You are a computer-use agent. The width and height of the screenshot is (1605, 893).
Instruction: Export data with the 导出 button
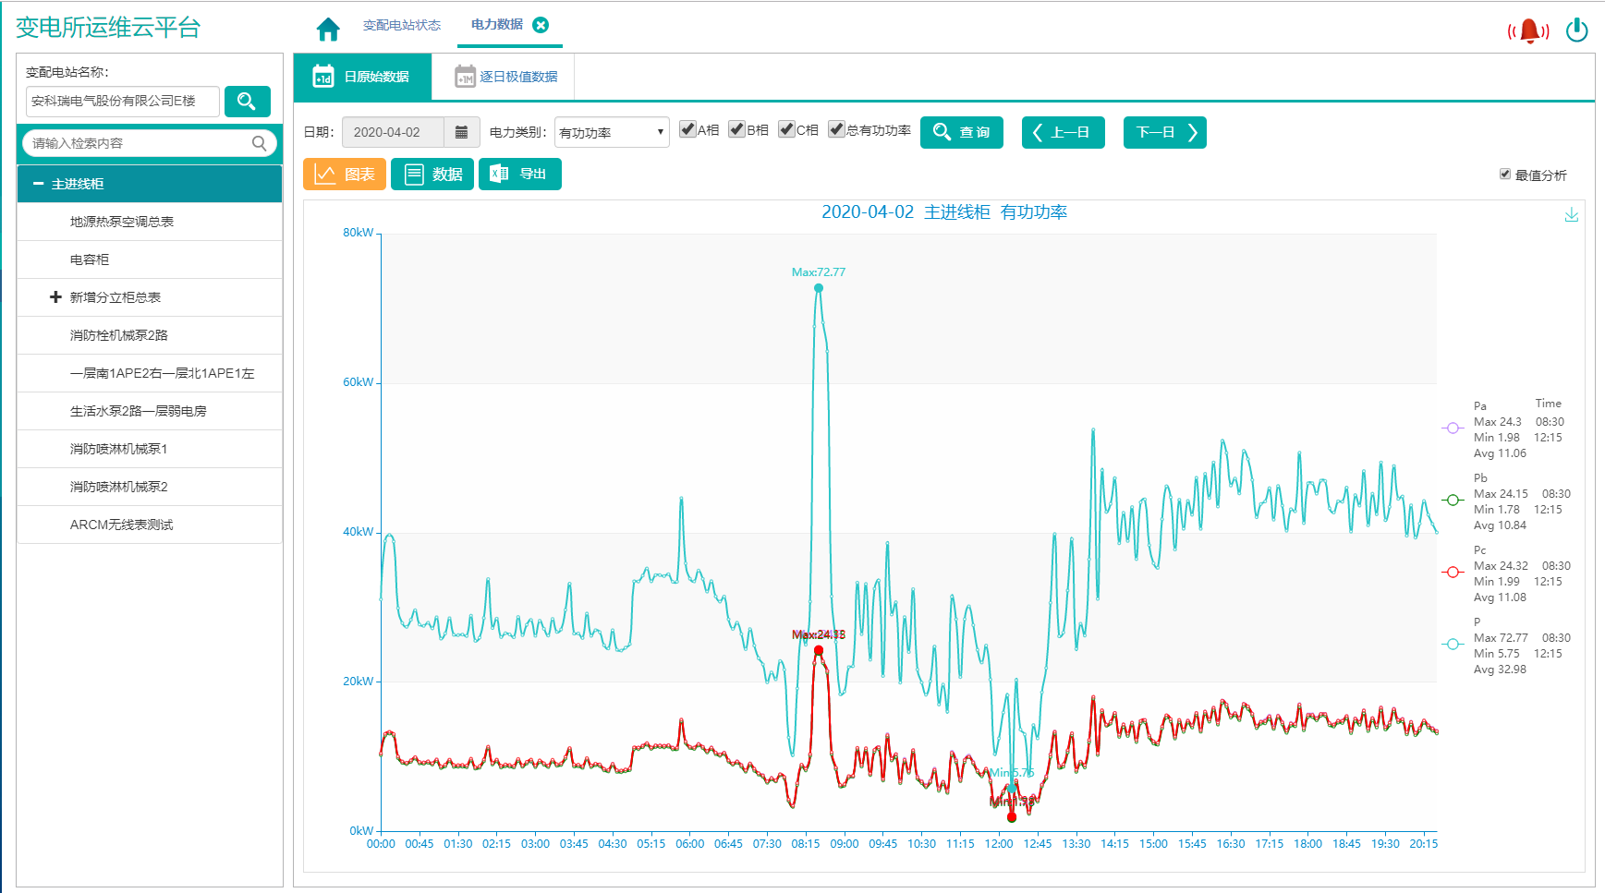point(519,174)
